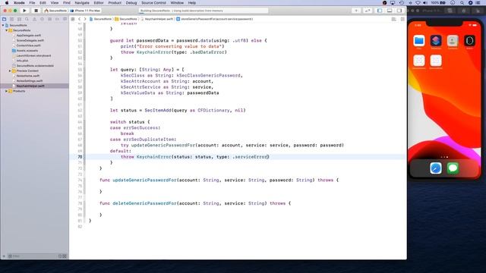Open the Source Control navigator tab

click(x=12, y=19)
